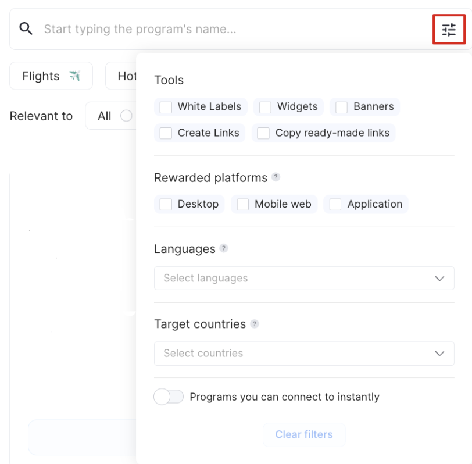Enable the Application platform filter
This screenshot has height=464, width=472.
coord(335,204)
